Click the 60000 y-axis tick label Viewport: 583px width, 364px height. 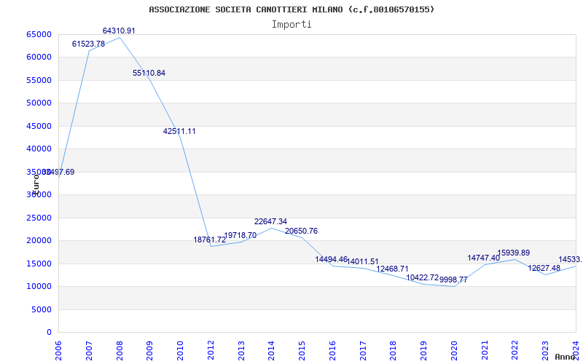click(x=39, y=58)
